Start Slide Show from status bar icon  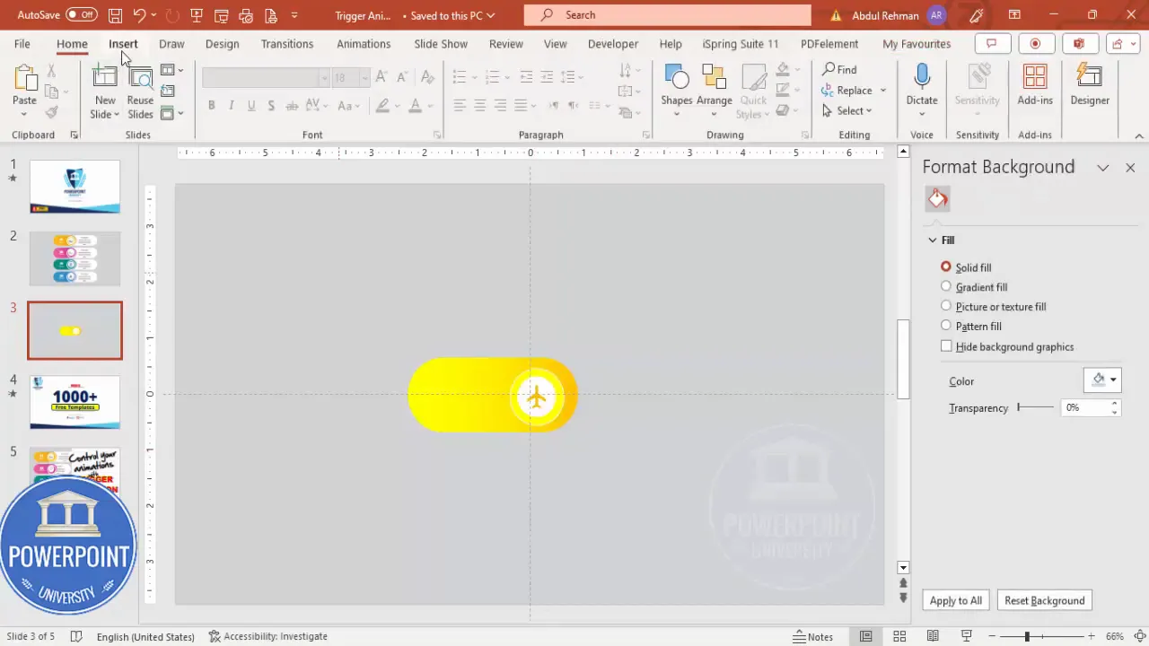[967, 636]
